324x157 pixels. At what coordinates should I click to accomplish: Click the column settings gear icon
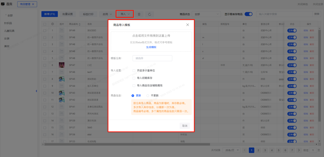pyautogui.click(x=52, y=24)
